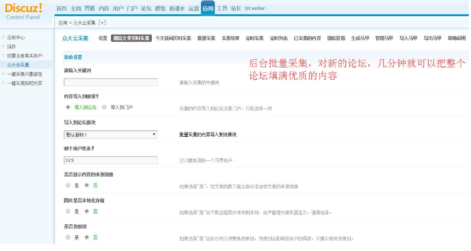Switch to the 今天新闻实时采集 tab
471x251 pixels.
(173, 38)
